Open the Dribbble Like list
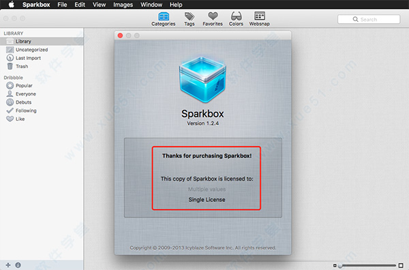409x270 pixels. pos(42,119)
